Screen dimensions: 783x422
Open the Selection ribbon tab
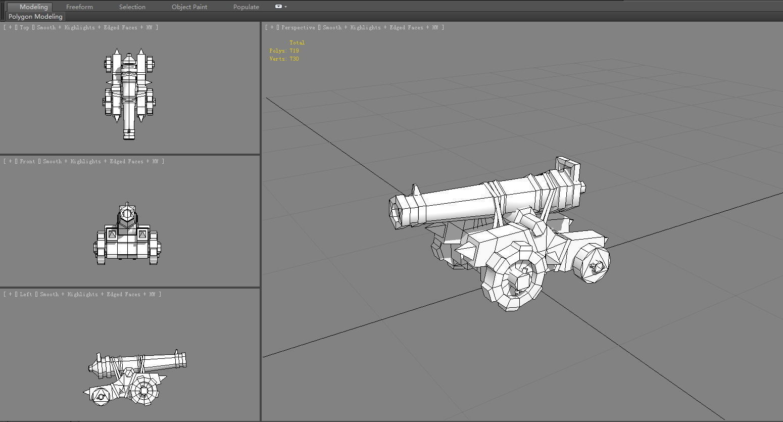coord(132,7)
